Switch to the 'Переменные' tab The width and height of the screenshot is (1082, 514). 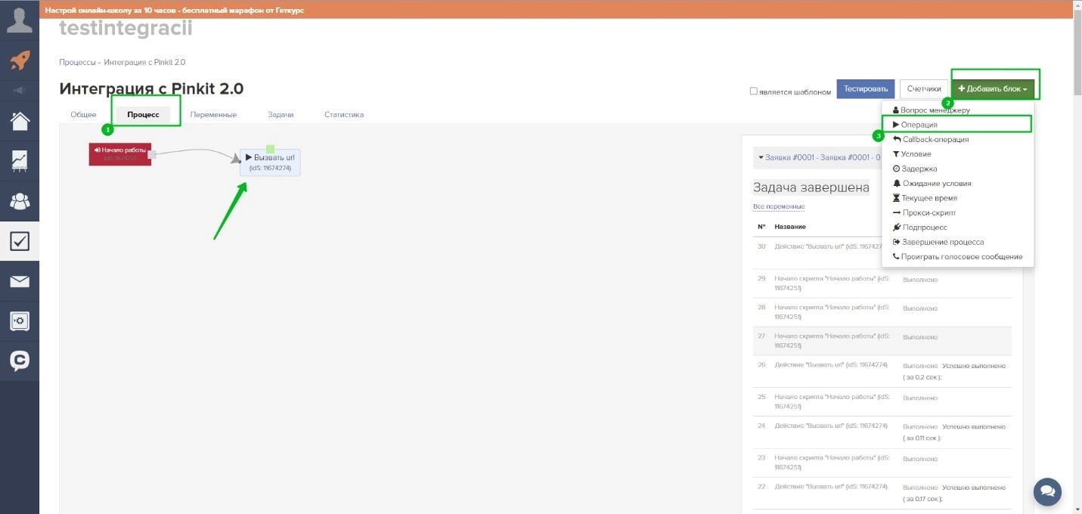pos(213,115)
